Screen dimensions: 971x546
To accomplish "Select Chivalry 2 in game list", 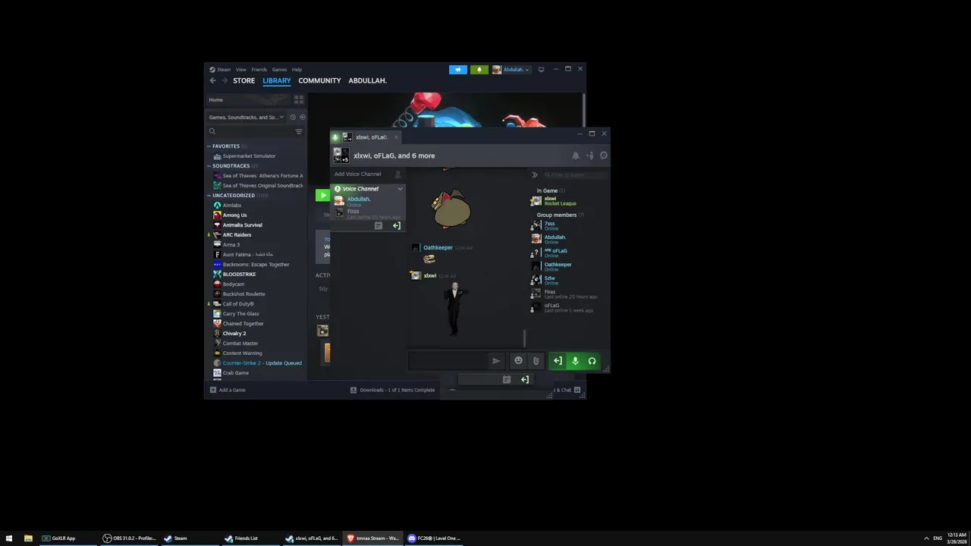I will (x=234, y=333).
